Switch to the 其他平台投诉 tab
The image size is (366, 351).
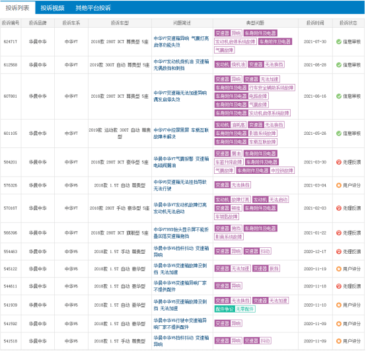tap(93, 8)
